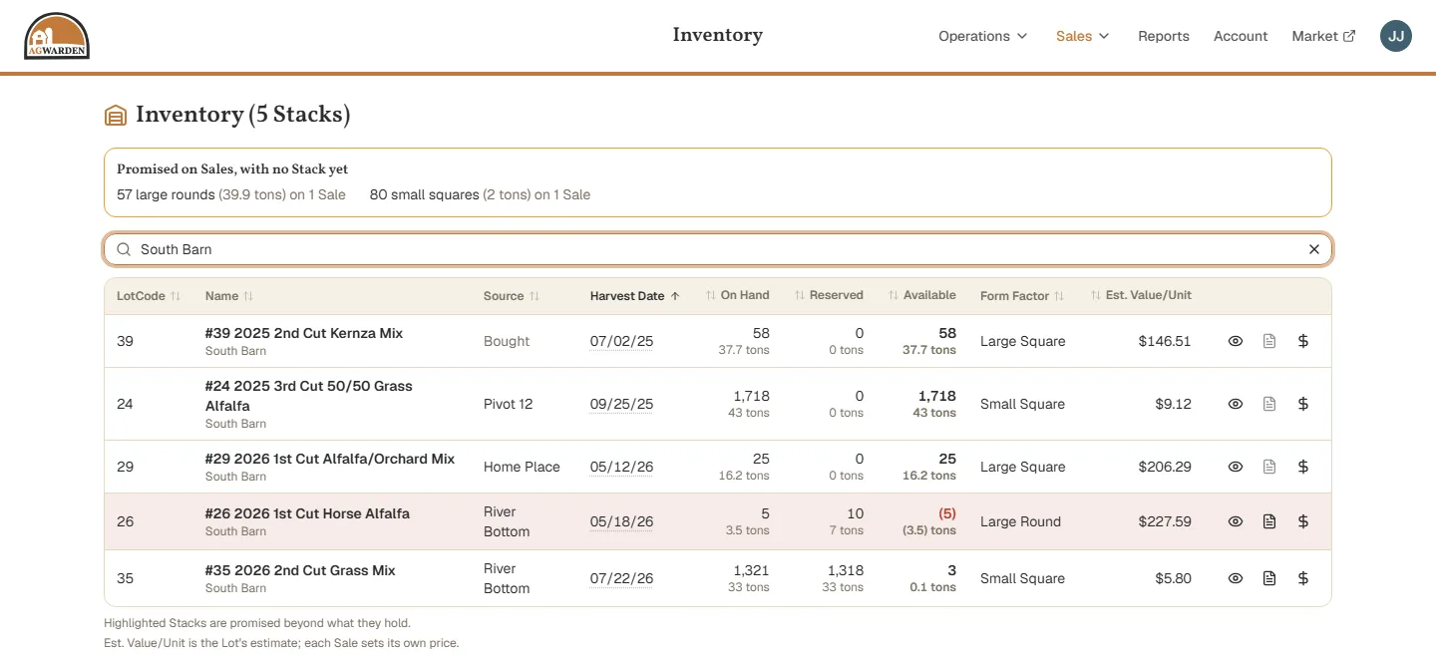Screen dimensions: 1436x658
Task: Click the Bought source cell
Action: point(507,341)
